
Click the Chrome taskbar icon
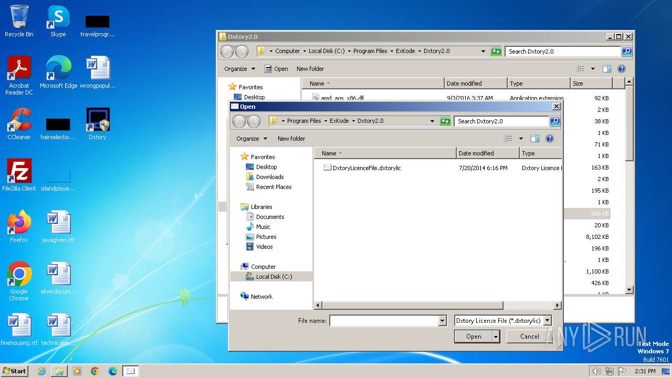pos(95,371)
